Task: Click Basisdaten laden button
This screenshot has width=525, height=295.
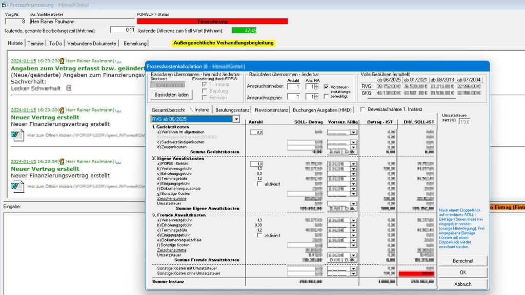Action: pos(171,95)
